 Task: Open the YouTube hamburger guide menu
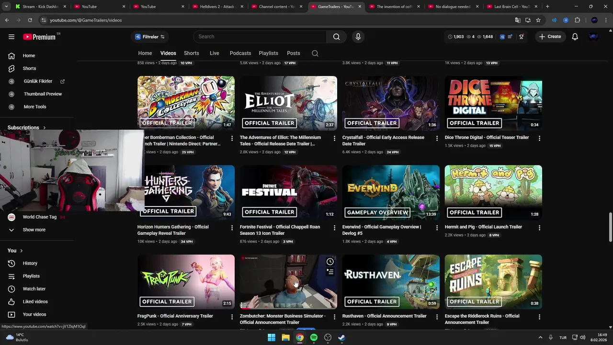coord(11,36)
